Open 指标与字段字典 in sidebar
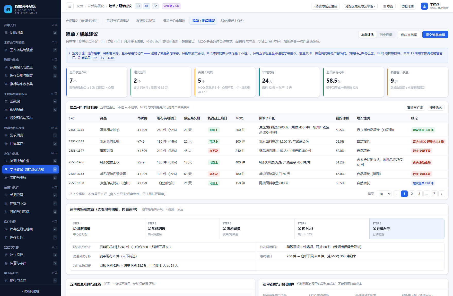This screenshot has width=453, height=296. pos(31,84)
